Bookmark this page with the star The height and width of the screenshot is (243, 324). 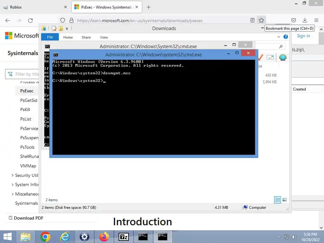(261, 20)
